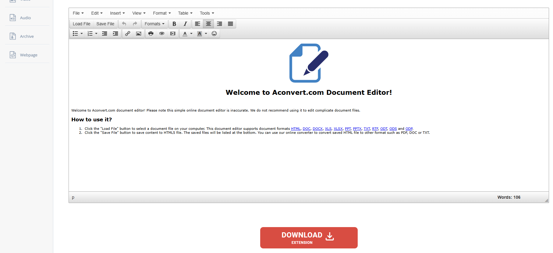
Task: Toggle Align center
Action: pos(208,24)
